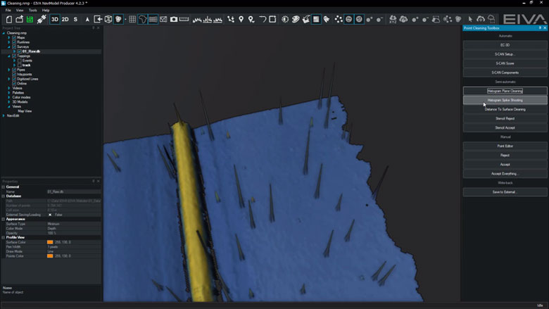Toggle the Pipes layer checkbox
This screenshot has height=309, width=549.
click(x=14, y=70)
